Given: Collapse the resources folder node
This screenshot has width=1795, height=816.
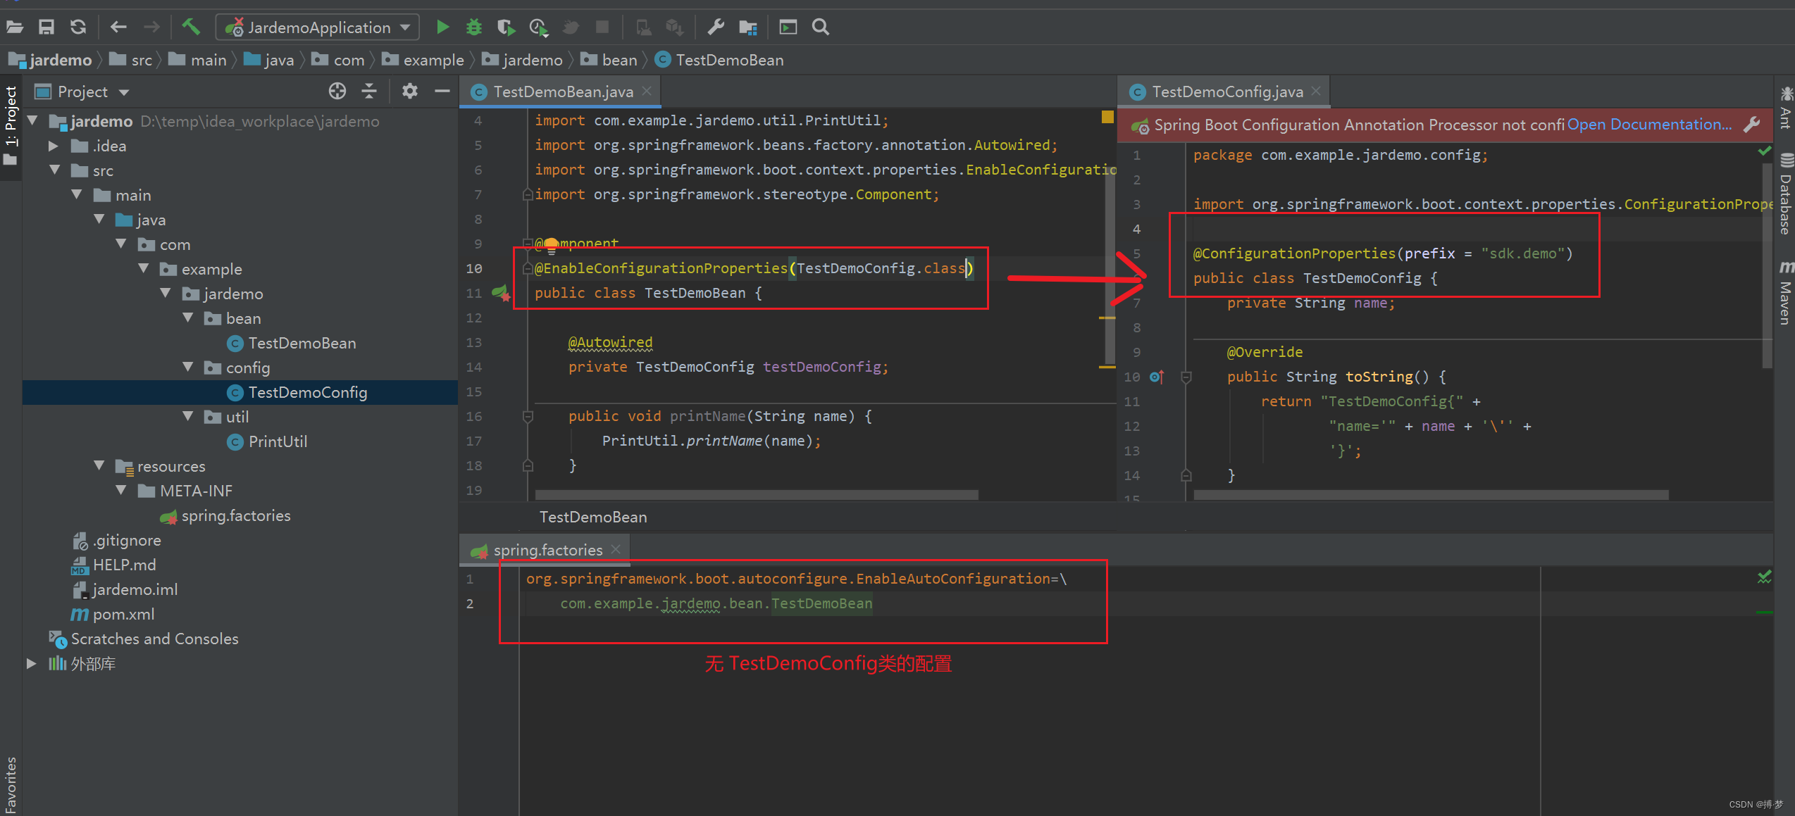Looking at the screenshot, I should pos(99,466).
